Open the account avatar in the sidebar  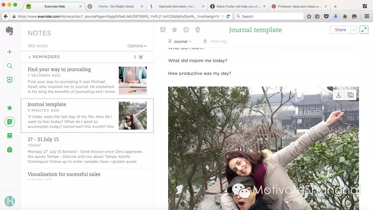pos(10,201)
